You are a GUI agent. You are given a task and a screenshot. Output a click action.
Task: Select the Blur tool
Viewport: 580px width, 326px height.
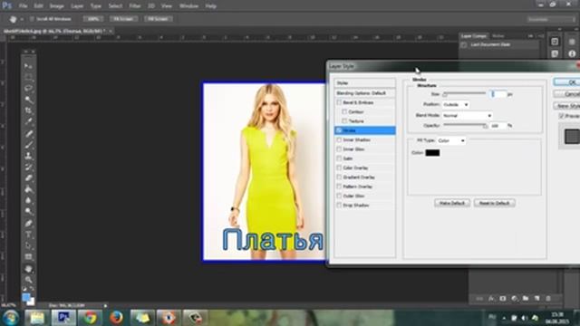coord(28,200)
